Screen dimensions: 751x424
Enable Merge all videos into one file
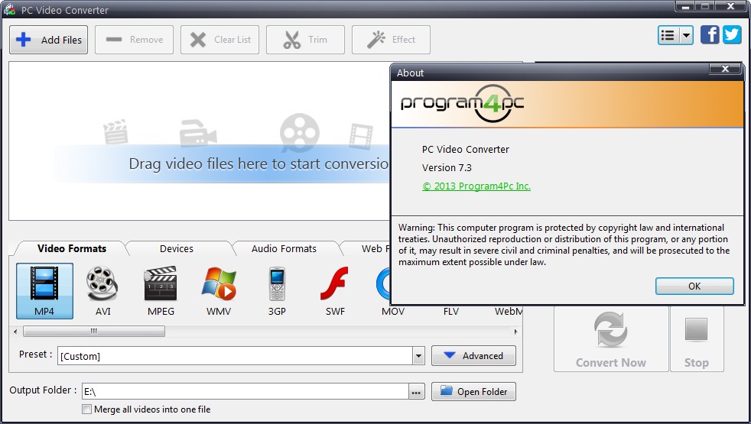pyautogui.click(x=86, y=409)
